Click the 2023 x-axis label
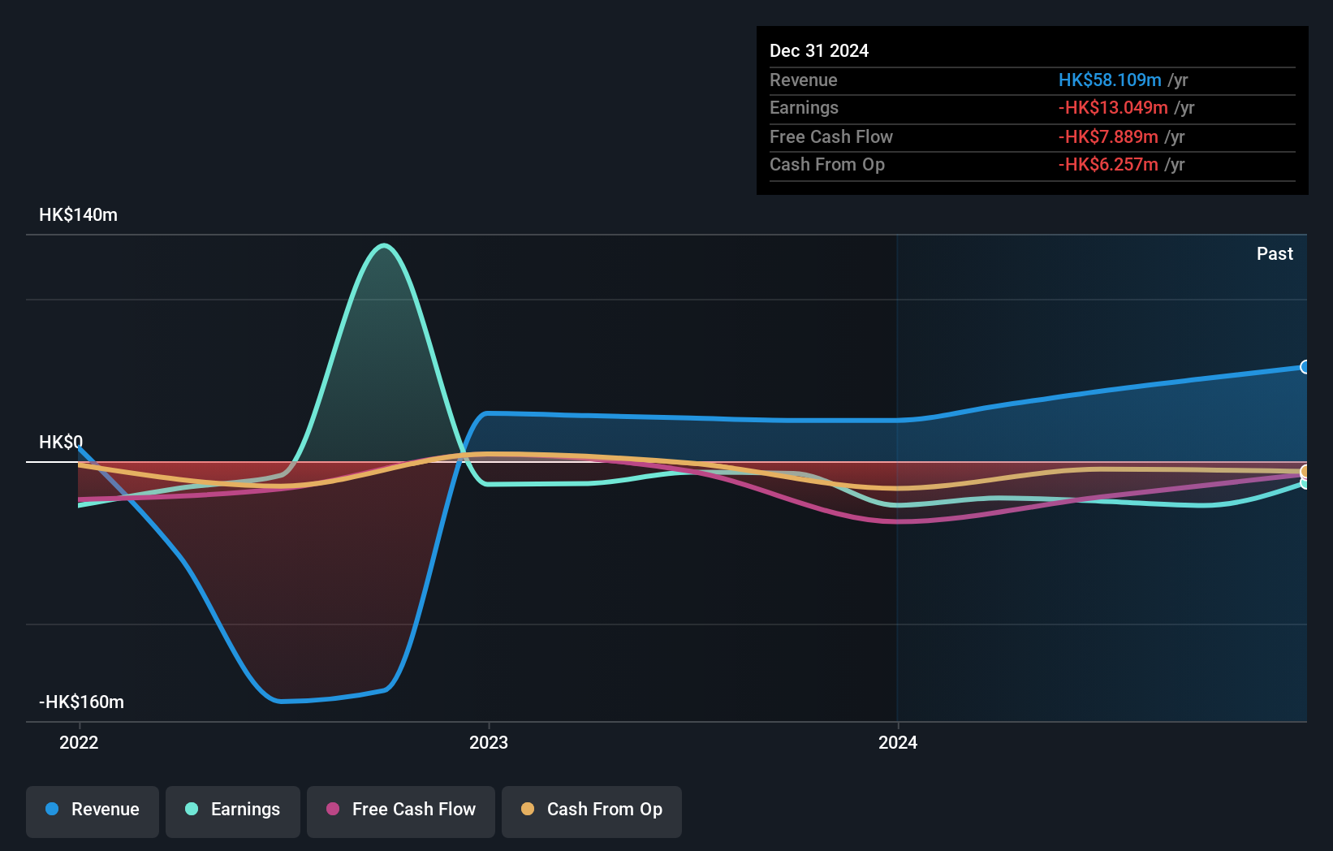Viewport: 1333px width, 851px height. [489, 742]
